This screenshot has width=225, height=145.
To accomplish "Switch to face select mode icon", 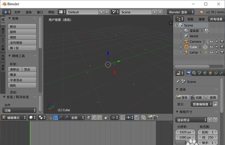I will click(x=99, y=118).
